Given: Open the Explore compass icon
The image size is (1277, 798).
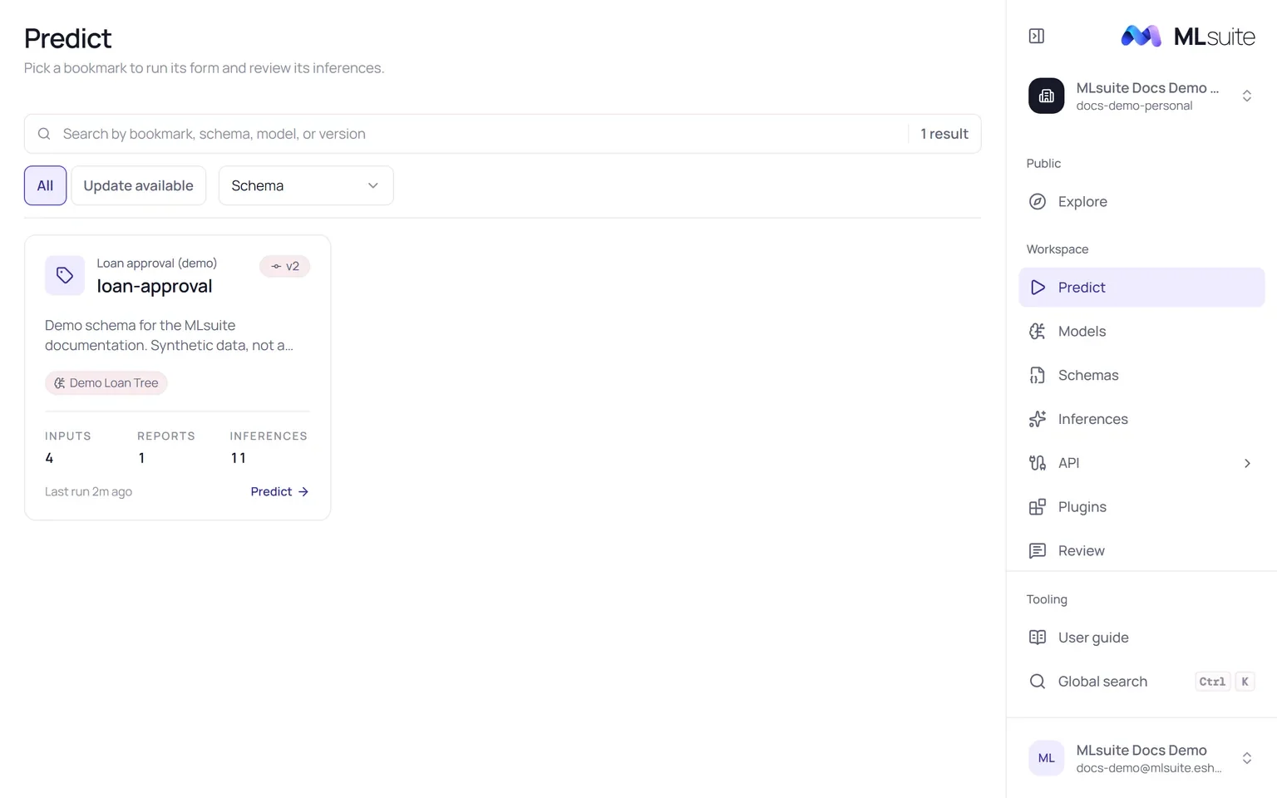Looking at the screenshot, I should pos(1037,201).
